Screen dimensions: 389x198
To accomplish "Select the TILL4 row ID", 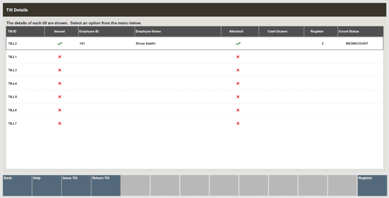I will coord(13,83).
